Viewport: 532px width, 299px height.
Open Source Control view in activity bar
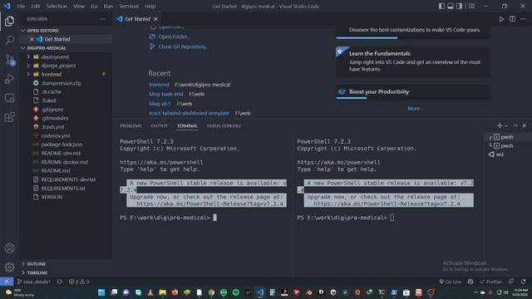click(x=9, y=60)
